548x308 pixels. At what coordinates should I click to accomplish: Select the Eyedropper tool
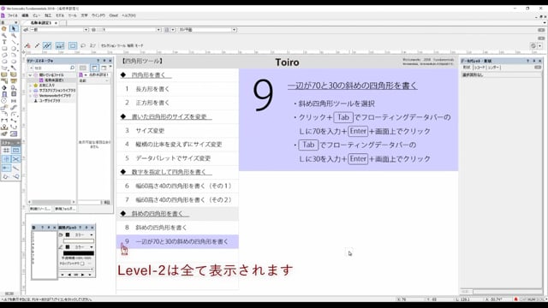point(14,68)
